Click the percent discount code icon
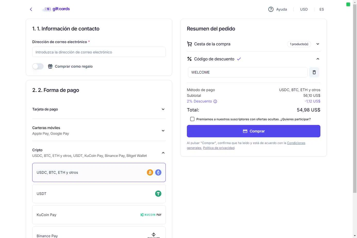 point(189,59)
